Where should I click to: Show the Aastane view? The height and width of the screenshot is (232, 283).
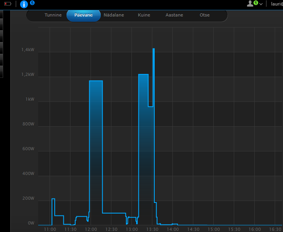tap(174, 15)
